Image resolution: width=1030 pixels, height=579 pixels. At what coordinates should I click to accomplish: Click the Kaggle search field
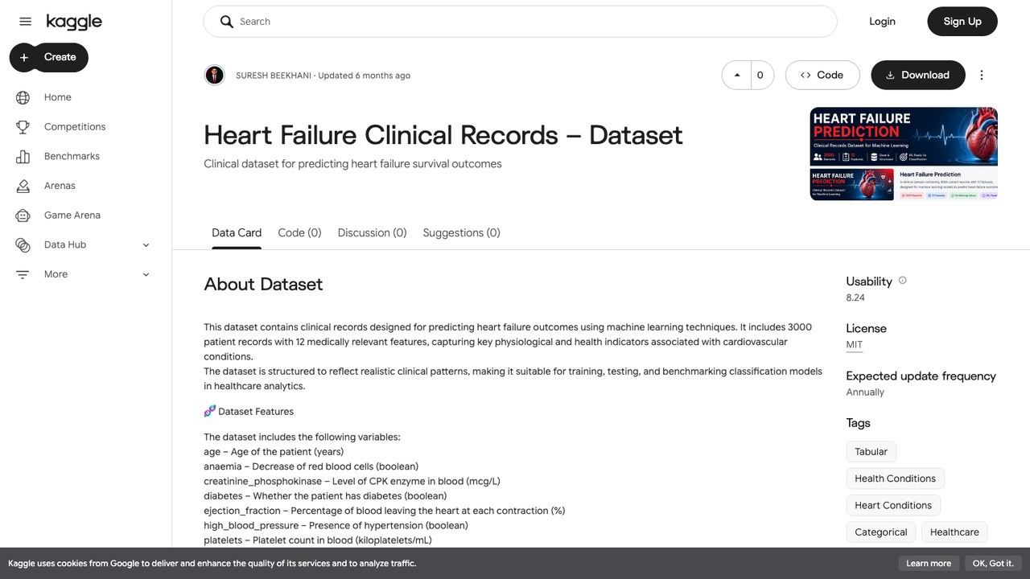coord(520,22)
